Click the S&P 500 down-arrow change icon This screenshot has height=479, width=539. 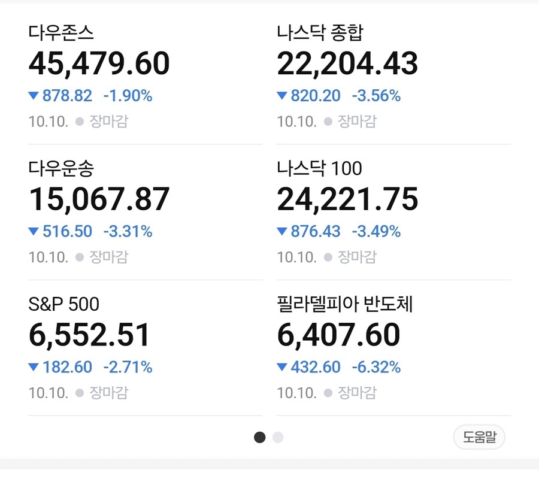click(34, 367)
